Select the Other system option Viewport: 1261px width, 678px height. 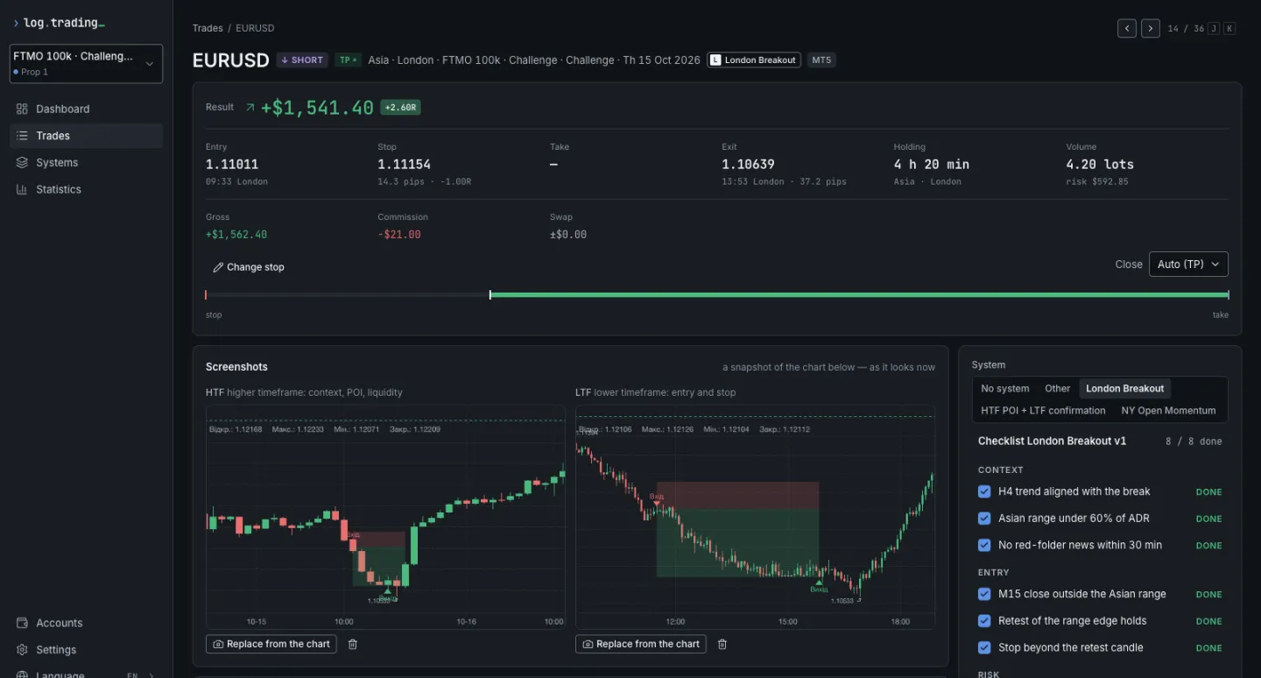tap(1057, 389)
